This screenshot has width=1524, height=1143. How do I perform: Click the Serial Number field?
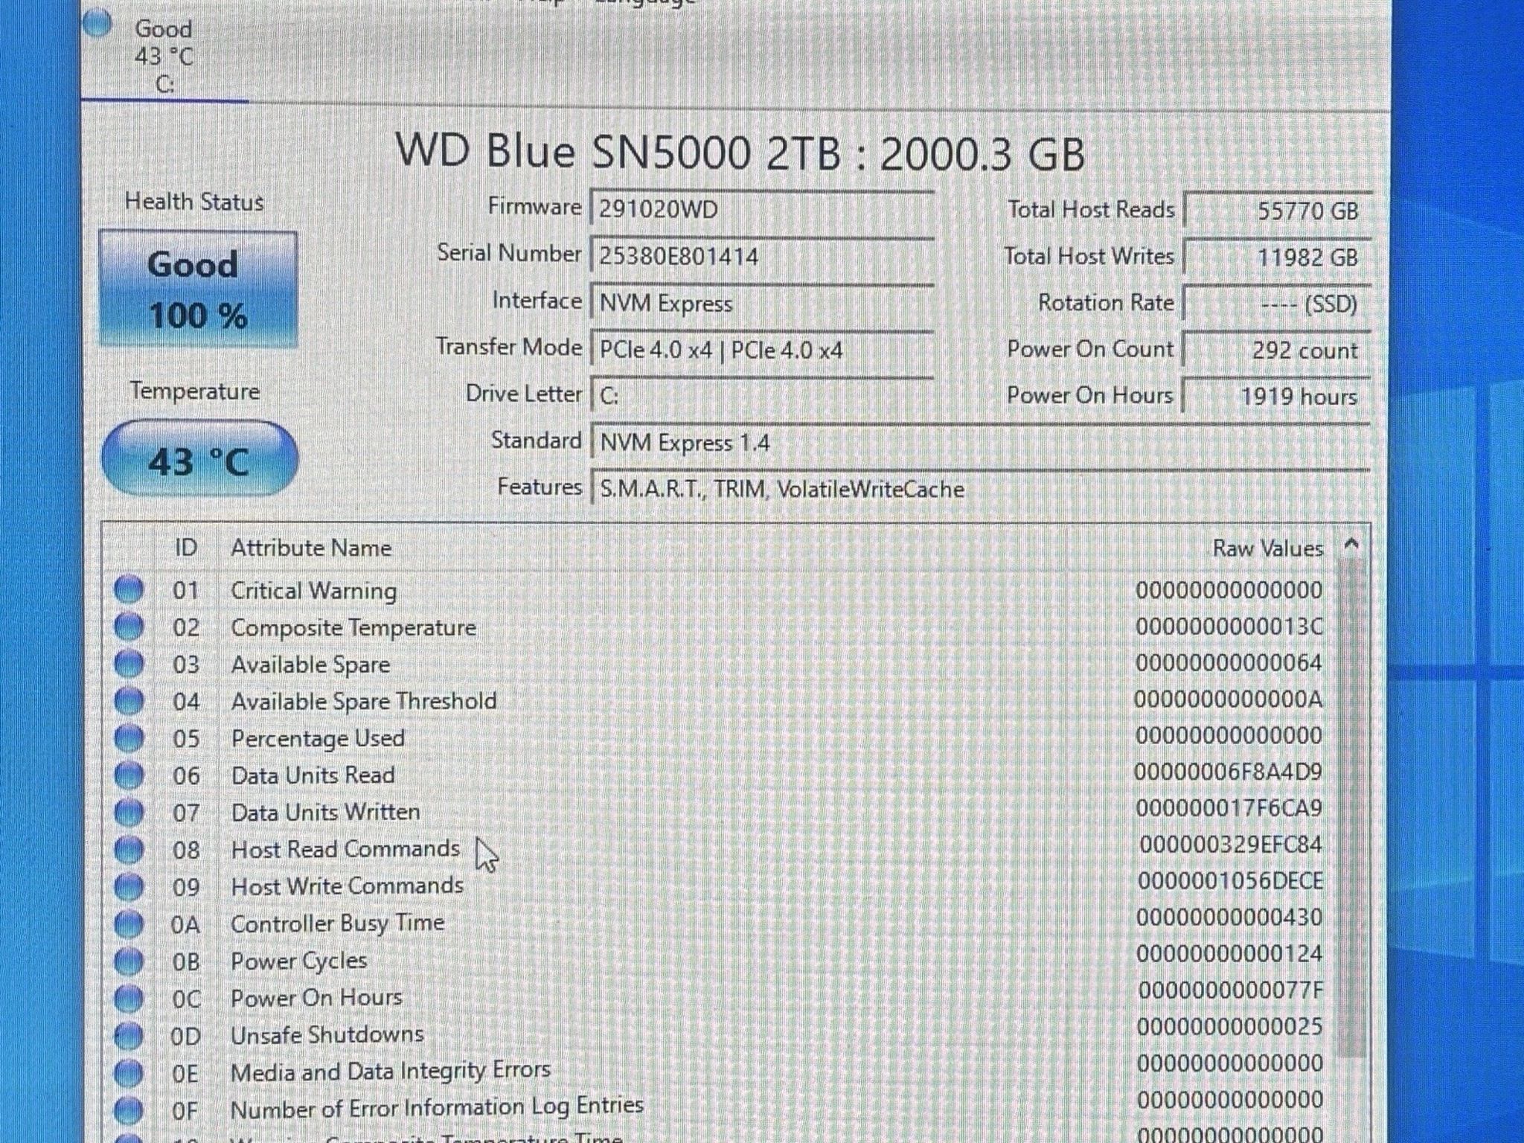(x=762, y=256)
